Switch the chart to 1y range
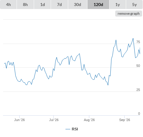 click(x=118, y=5)
